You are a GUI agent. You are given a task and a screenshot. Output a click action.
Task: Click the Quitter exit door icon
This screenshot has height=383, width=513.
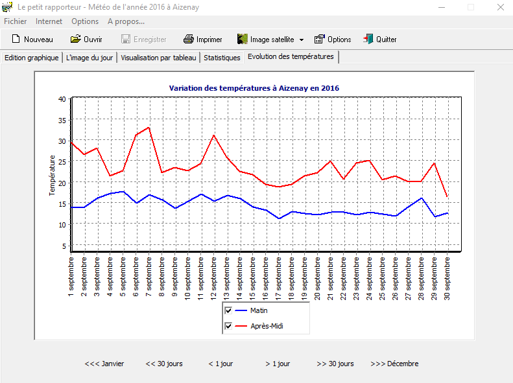[x=368, y=40]
